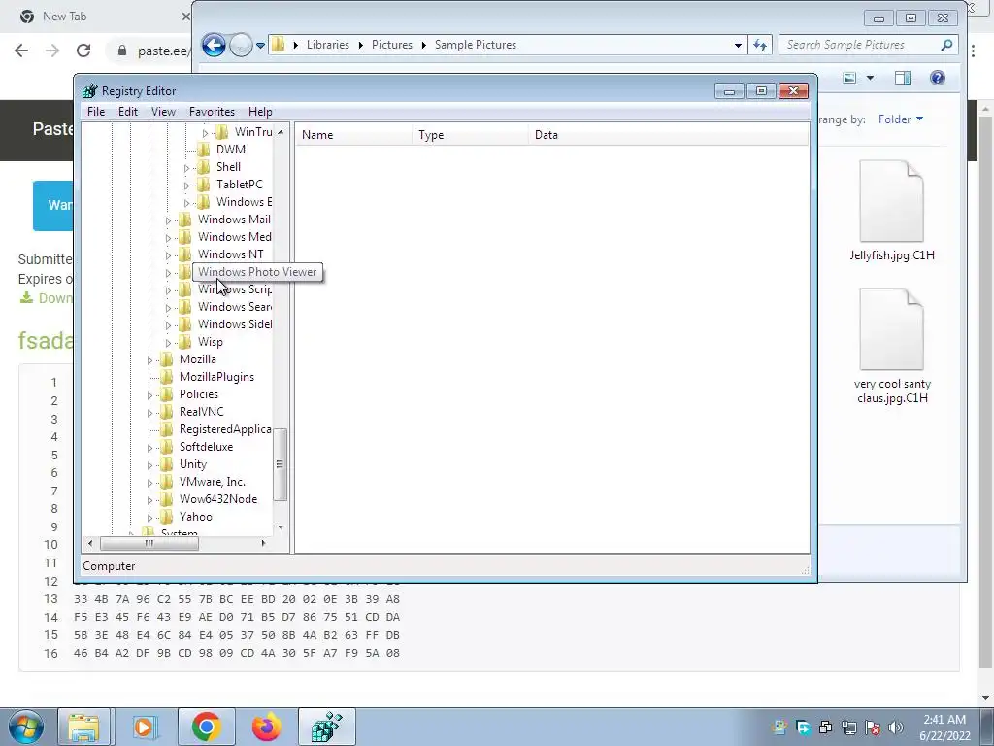Click the Explorer change view icon
Image resolution: width=994 pixels, height=746 pixels.
(849, 78)
